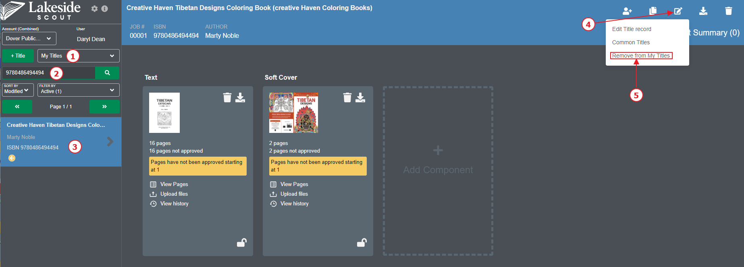The width and height of the screenshot is (744, 267).
Task: Delete the Soft Cover component via trash icon
Action: click(347, 97)
